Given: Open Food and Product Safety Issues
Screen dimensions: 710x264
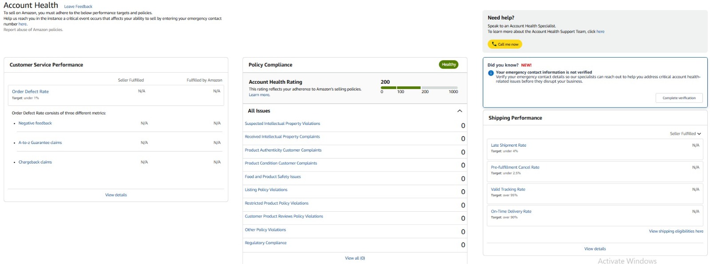Looking at the screenshot, I should pos(273,177).
